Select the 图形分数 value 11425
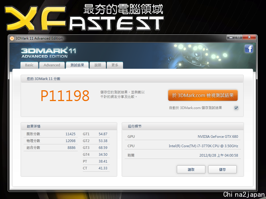Image resolution: width=266 pixels, height=199 pixels. [x=70, y=134]
